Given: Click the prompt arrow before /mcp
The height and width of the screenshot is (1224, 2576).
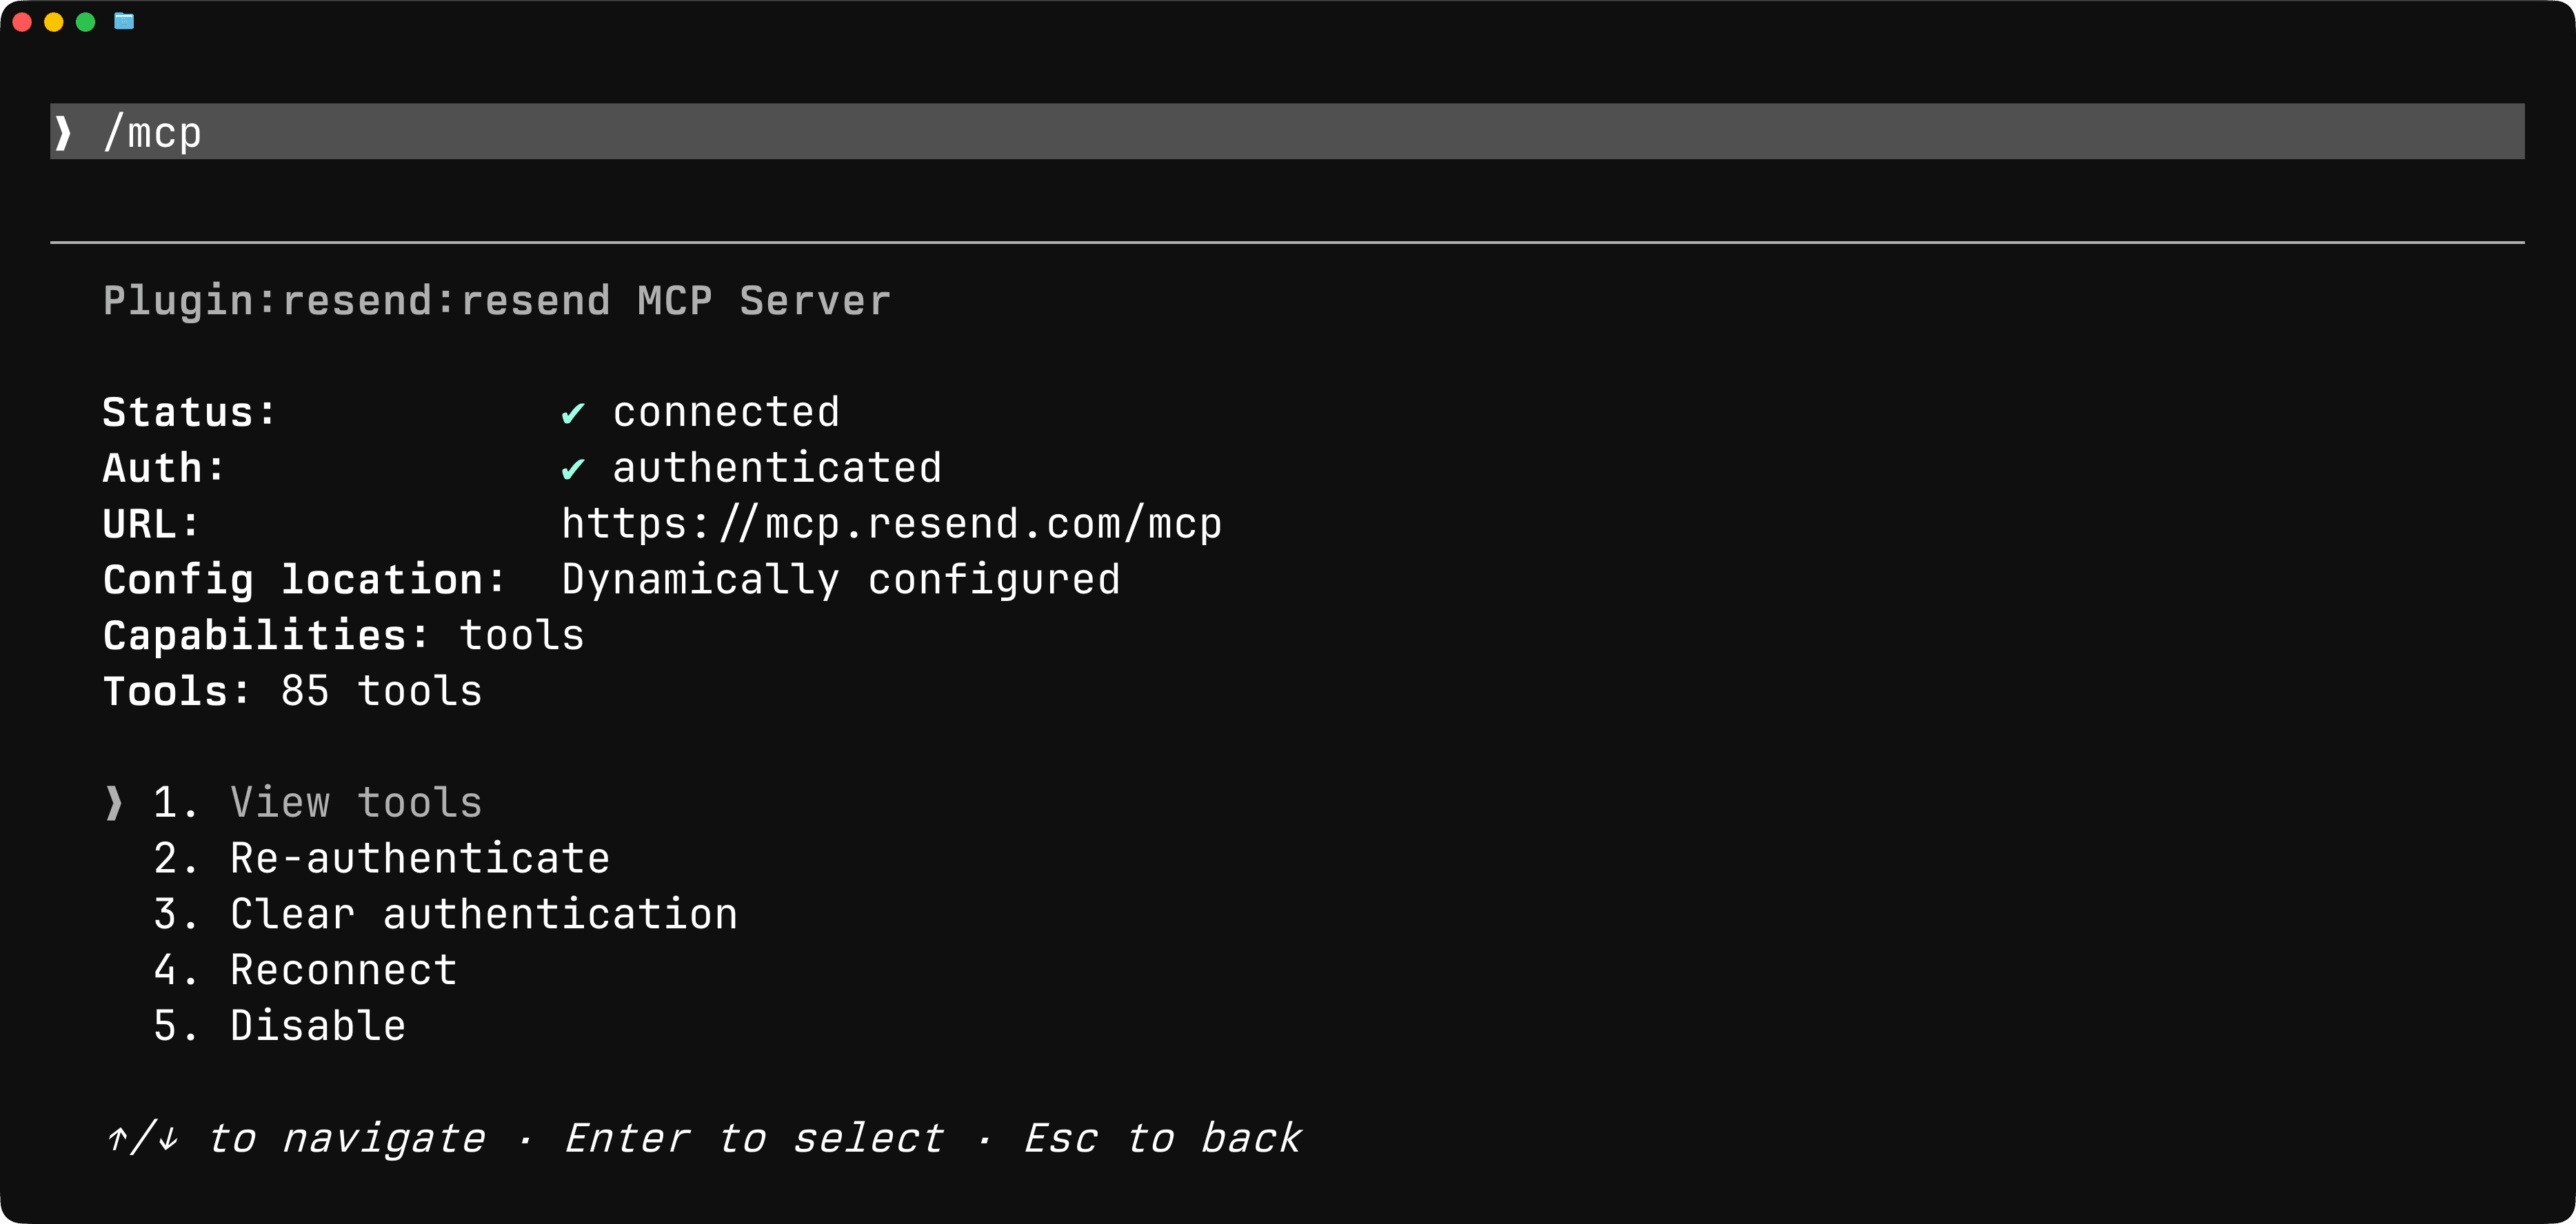Looking at the screenshot, I should coord(64,132).
